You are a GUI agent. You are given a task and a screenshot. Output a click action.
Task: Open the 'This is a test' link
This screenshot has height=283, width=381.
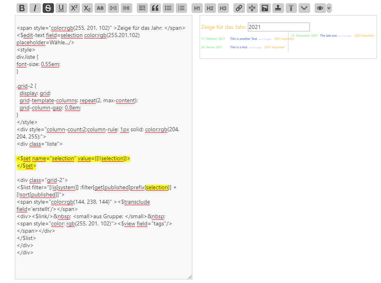click(239, 47)
